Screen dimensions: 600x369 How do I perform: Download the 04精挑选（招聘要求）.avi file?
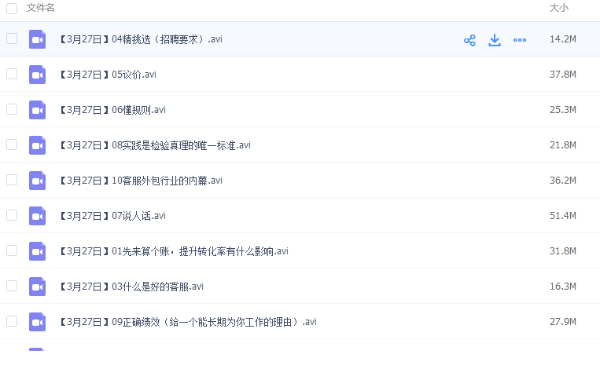coord(495,40)
